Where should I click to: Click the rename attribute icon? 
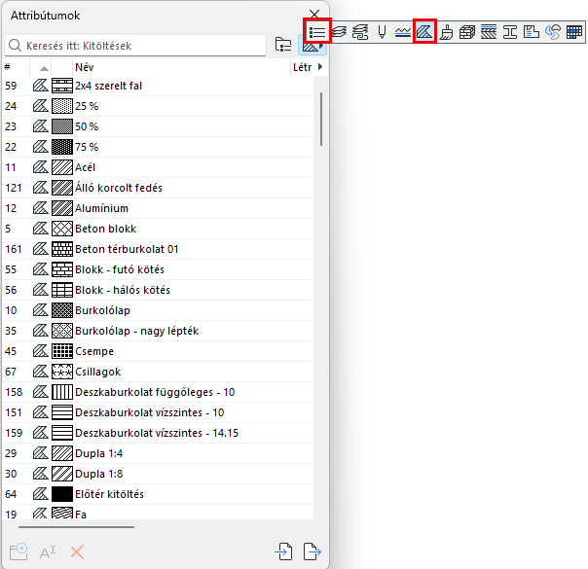click(x=48, y=552)
